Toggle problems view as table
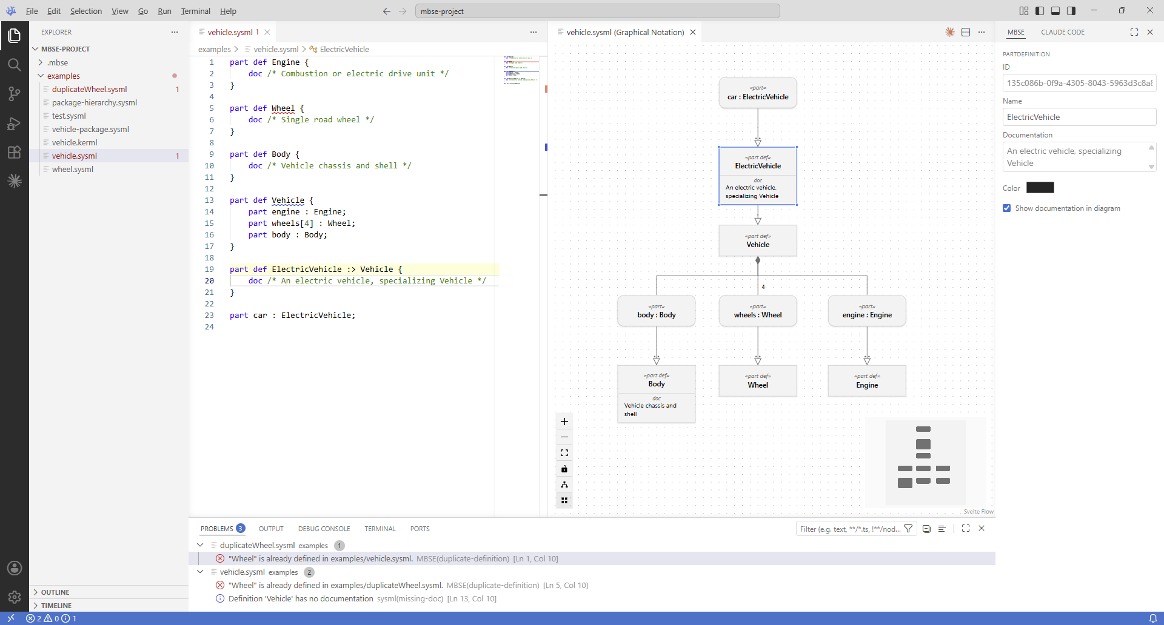1164x625 pixels. (942, 529)
